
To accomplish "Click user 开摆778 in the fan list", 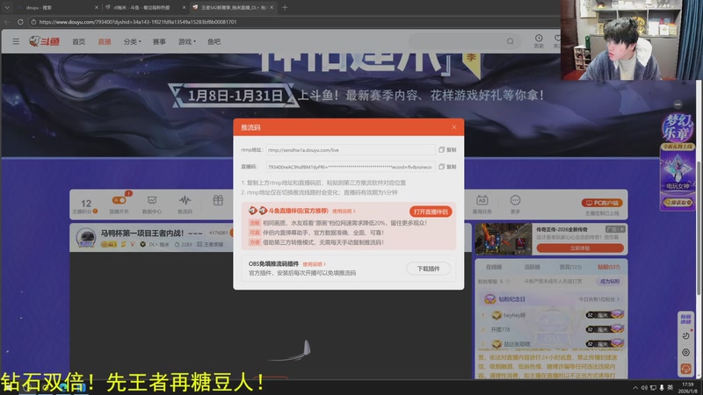I will click(500, 330).
